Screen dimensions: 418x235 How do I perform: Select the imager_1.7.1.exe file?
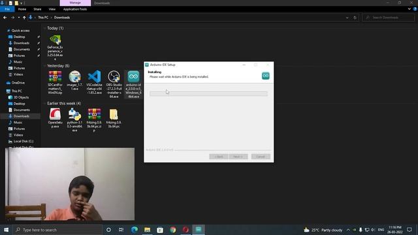(74, 80)
